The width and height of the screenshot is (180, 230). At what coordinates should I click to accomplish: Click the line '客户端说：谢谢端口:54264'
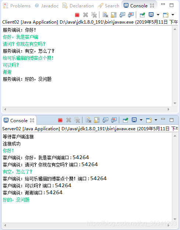[33, 193]
